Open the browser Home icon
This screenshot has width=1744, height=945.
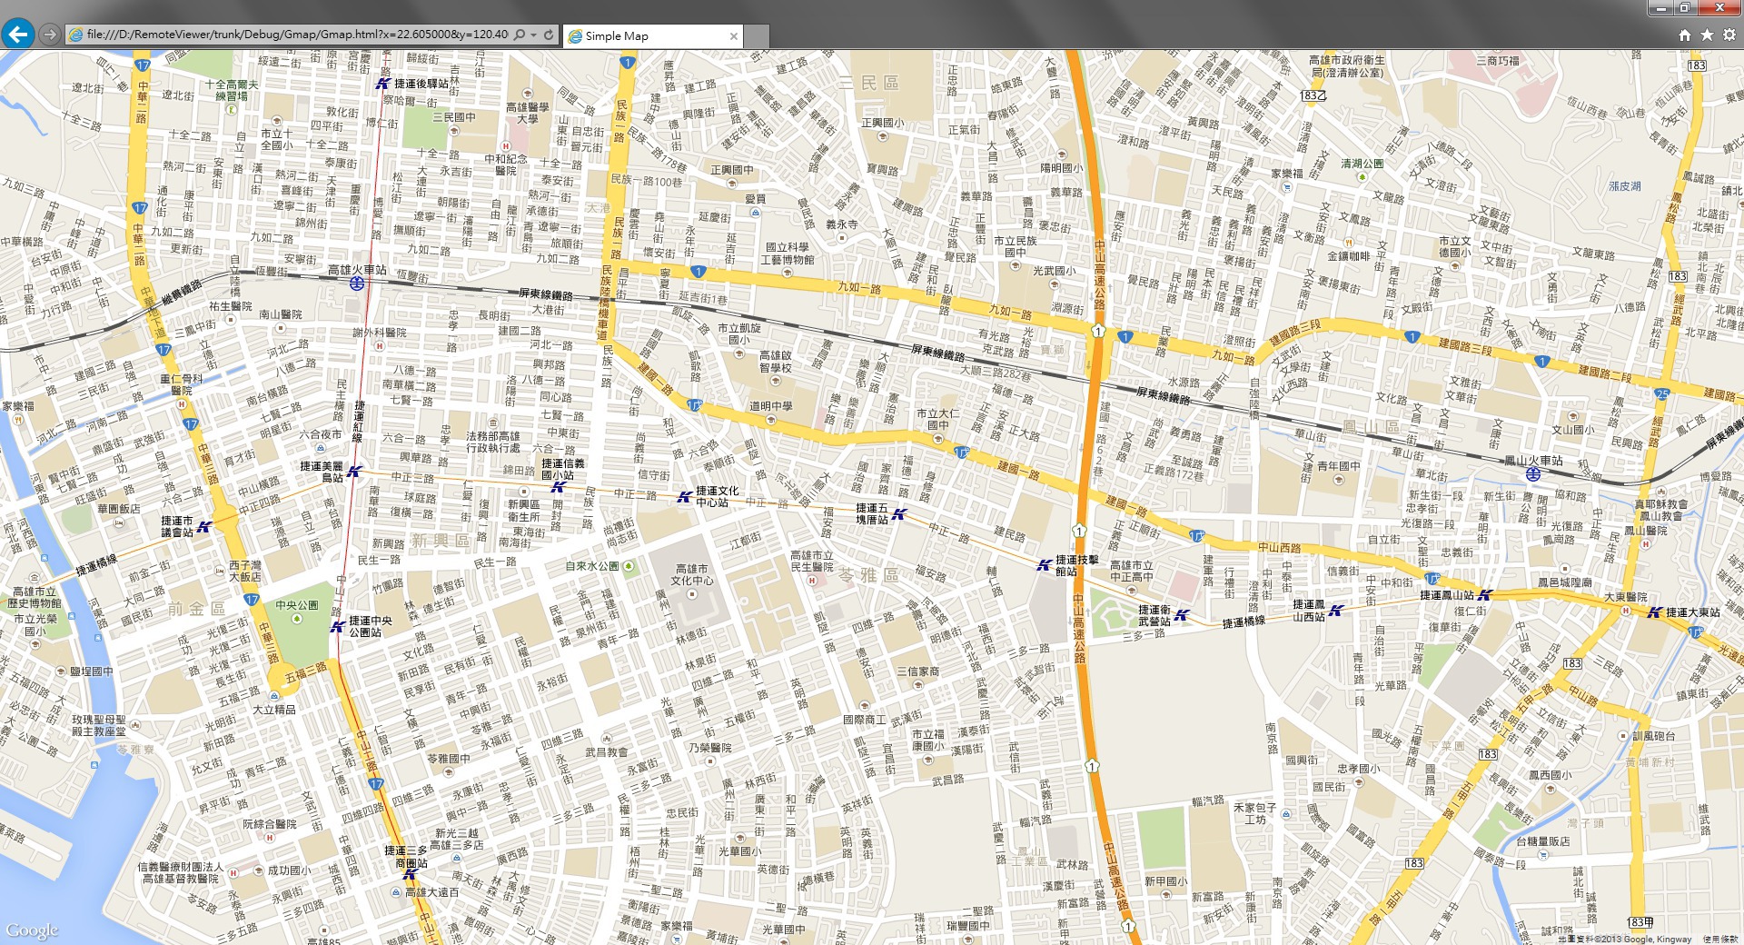click(1684, 35)
